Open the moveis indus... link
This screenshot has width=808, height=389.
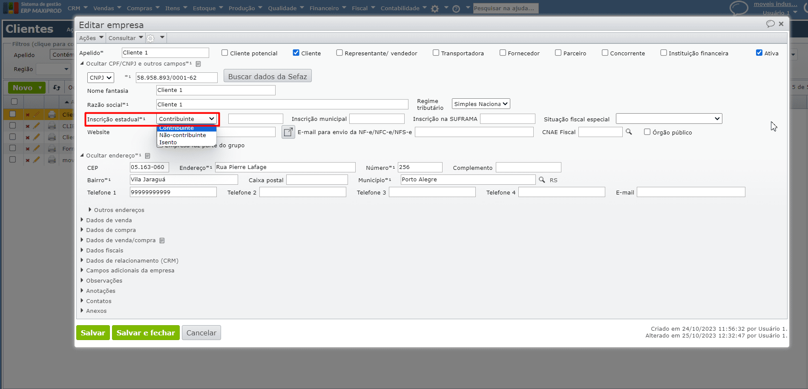pos(775,4)
